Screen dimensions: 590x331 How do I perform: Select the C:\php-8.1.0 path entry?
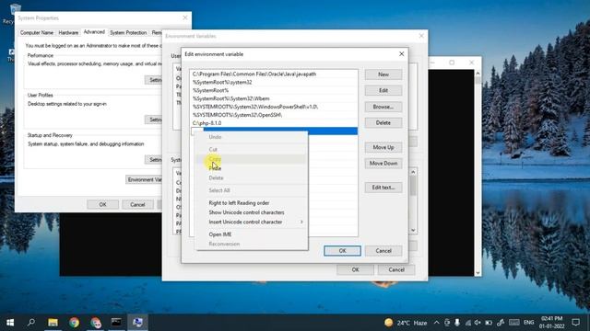point(274,123)
